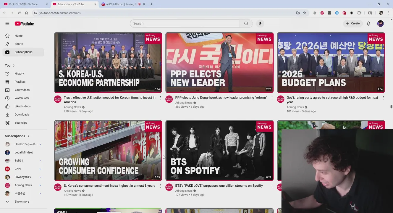
Task: Open Liked videos list
Action: [x=23, y=106]
